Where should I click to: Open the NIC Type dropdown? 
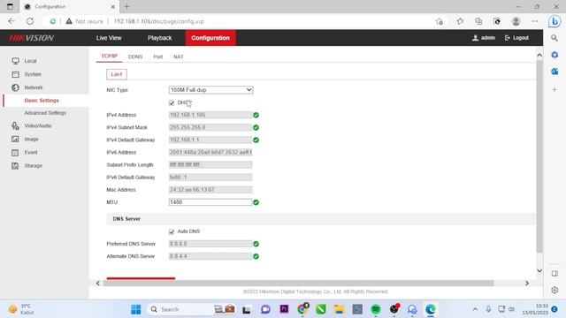coord(210,90)
